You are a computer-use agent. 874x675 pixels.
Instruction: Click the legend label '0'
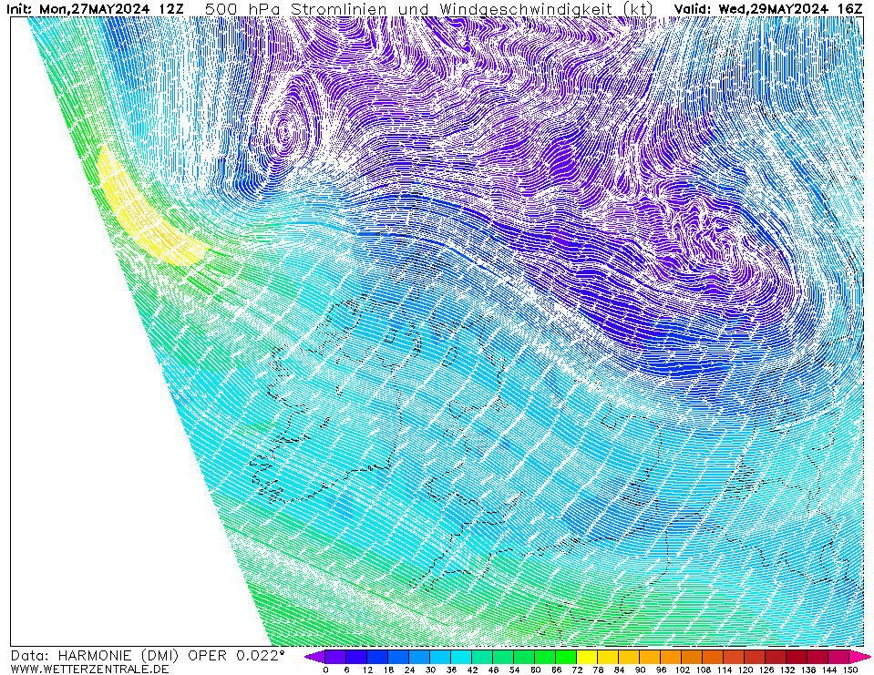(325, 670)
